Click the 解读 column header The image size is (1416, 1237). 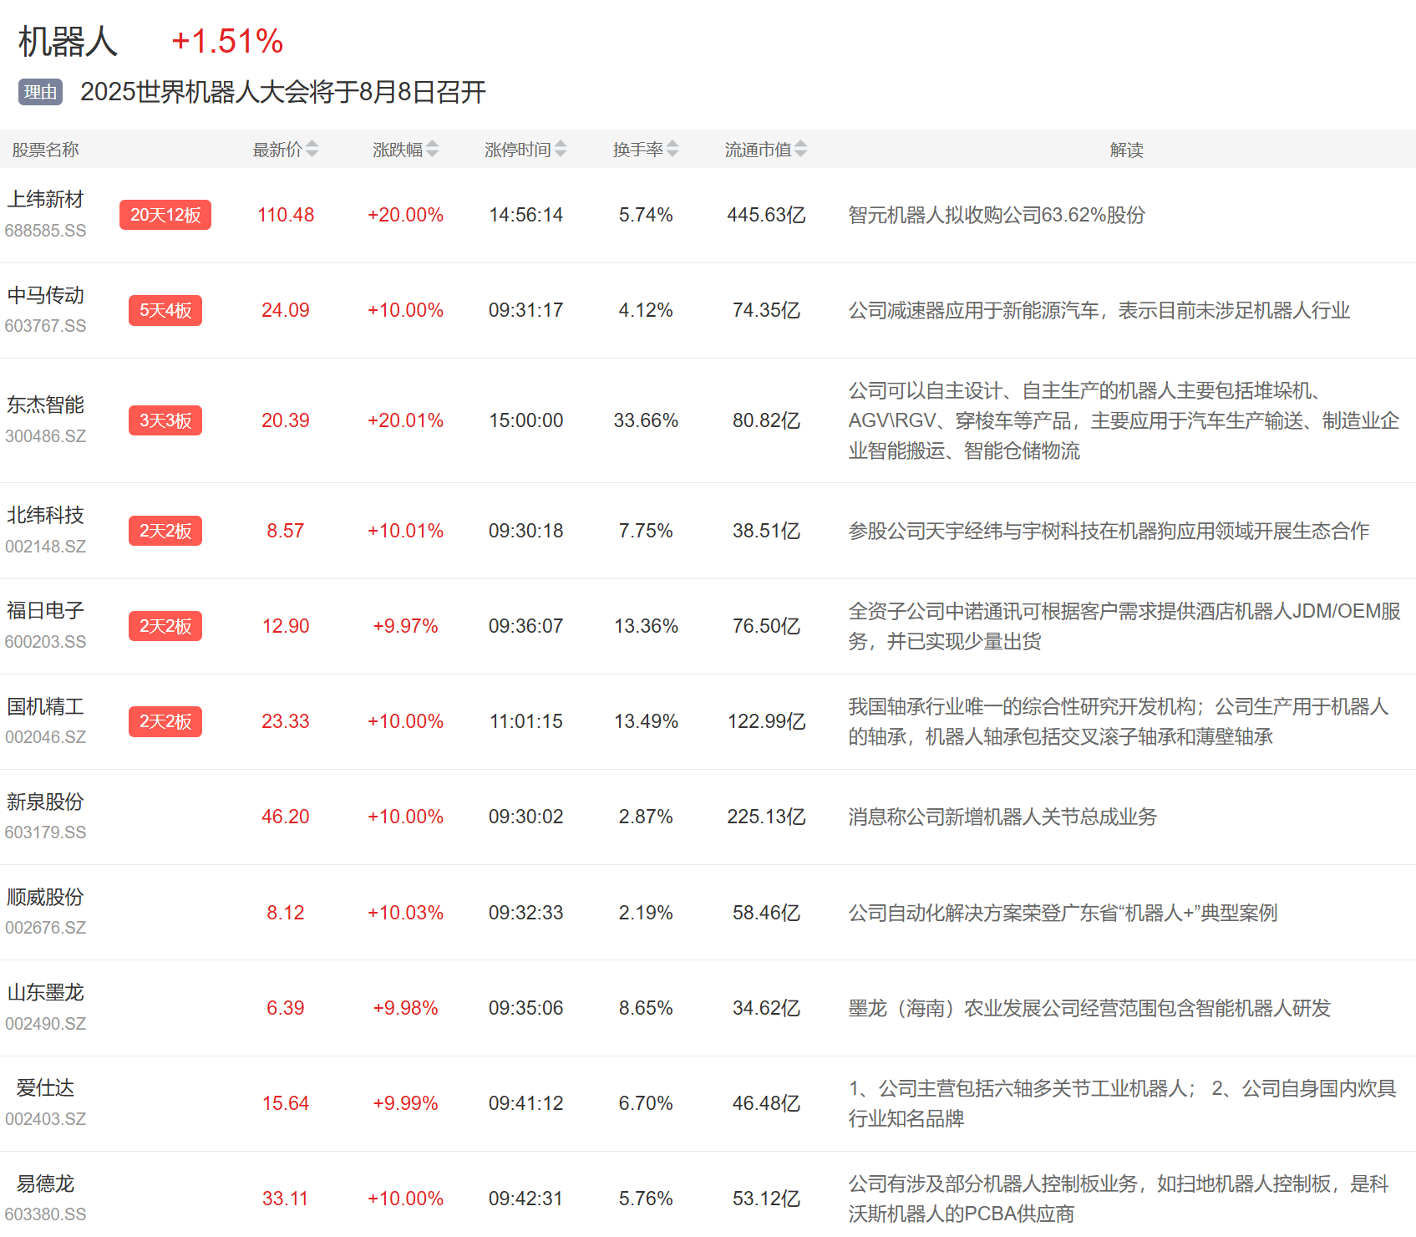pos(1126,150)
